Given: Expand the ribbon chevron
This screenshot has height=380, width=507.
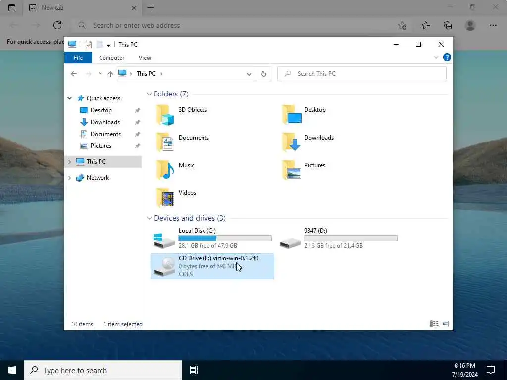Looking at the screenshot, I should 436,57.
